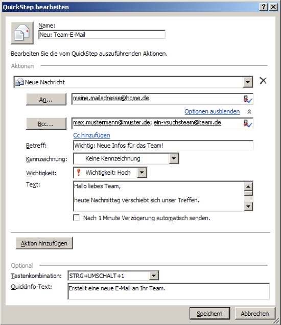The width and height of the screenshot is (281, 325).
Task: Click the text box scroll down arrow
Action: pos(248,206)
